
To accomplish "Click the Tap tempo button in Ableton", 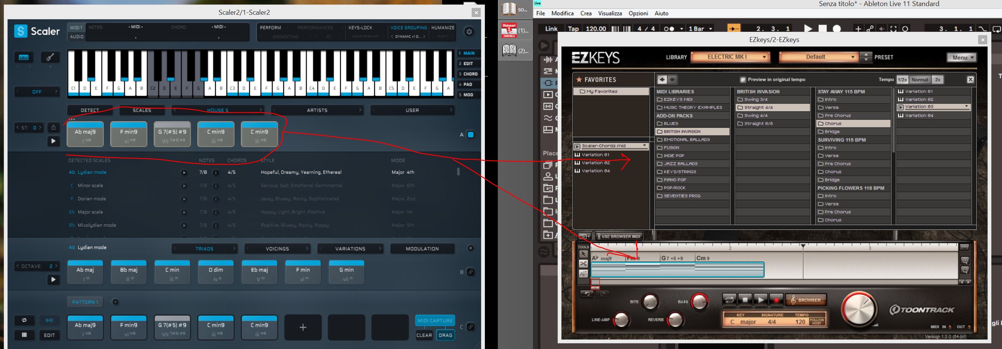I will coord(573,29).
